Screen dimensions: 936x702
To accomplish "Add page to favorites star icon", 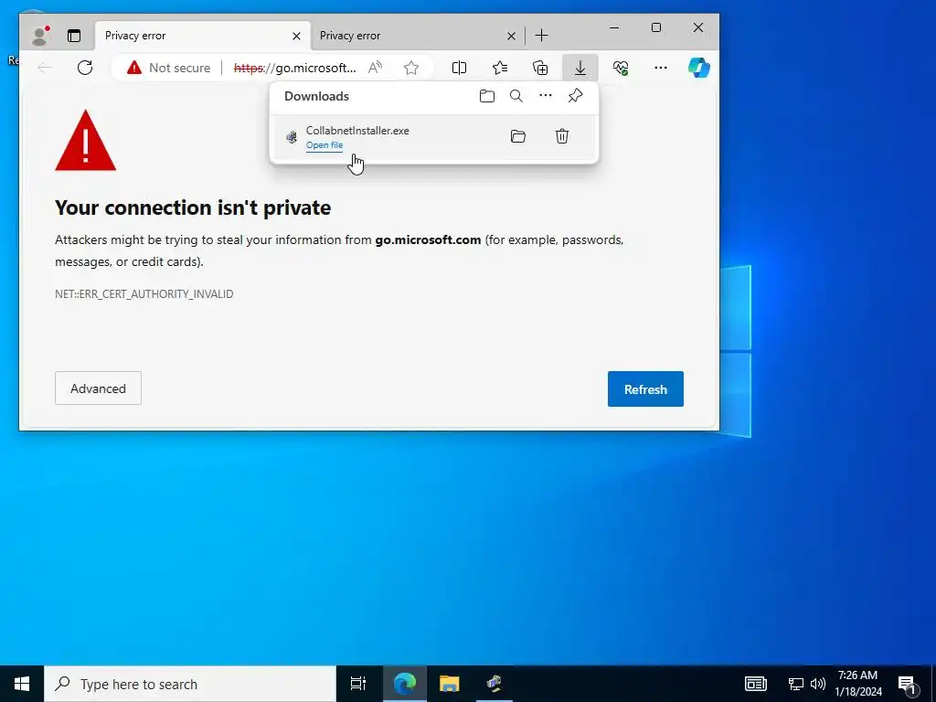I will (410, 68).
